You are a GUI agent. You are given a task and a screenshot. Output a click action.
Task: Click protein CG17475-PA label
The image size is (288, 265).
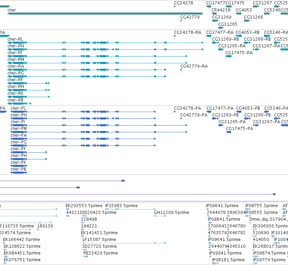tap(240, 129)
